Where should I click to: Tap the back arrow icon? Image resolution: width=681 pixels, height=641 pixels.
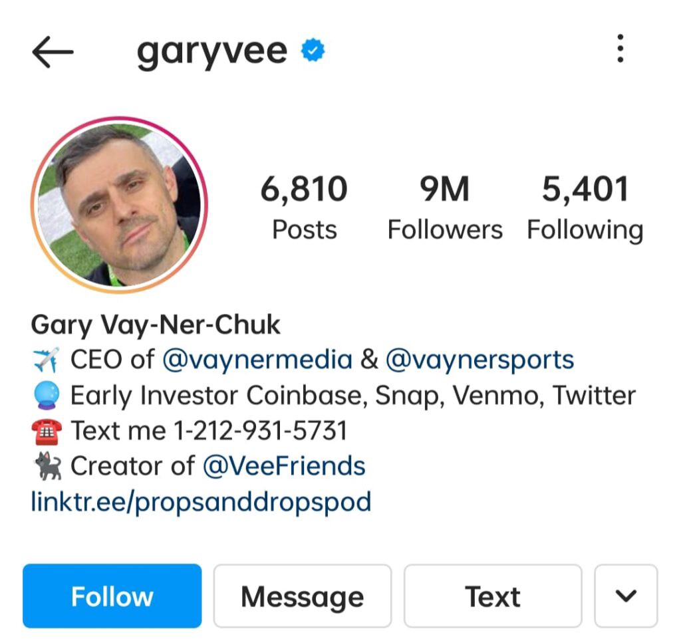pyautogui.click(x=53, y=52)
